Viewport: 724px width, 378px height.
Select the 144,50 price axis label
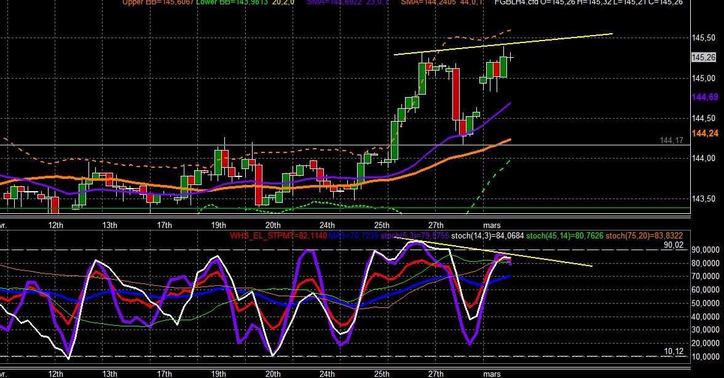704,118
